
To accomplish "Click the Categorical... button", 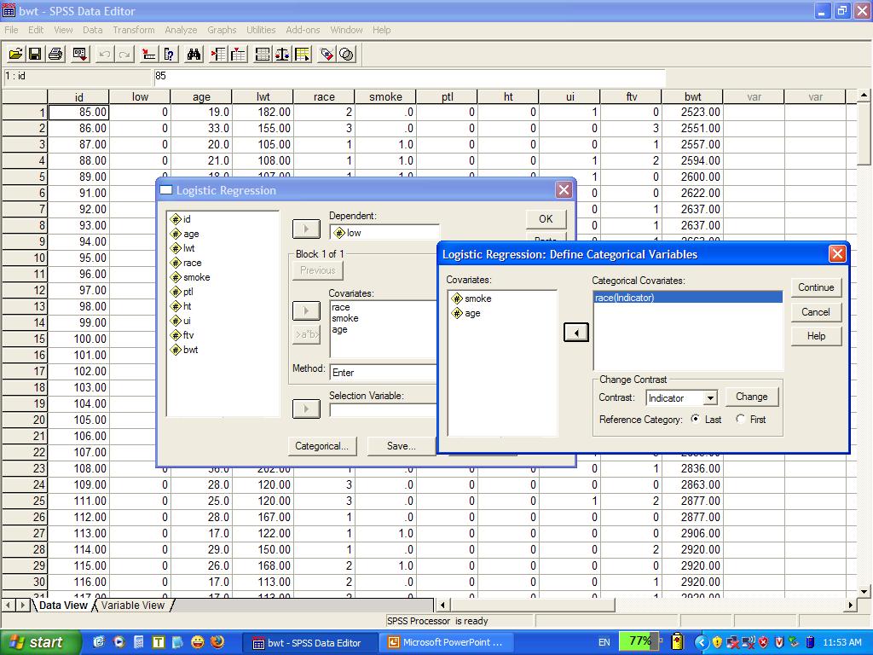I will [x=321, y=446].
